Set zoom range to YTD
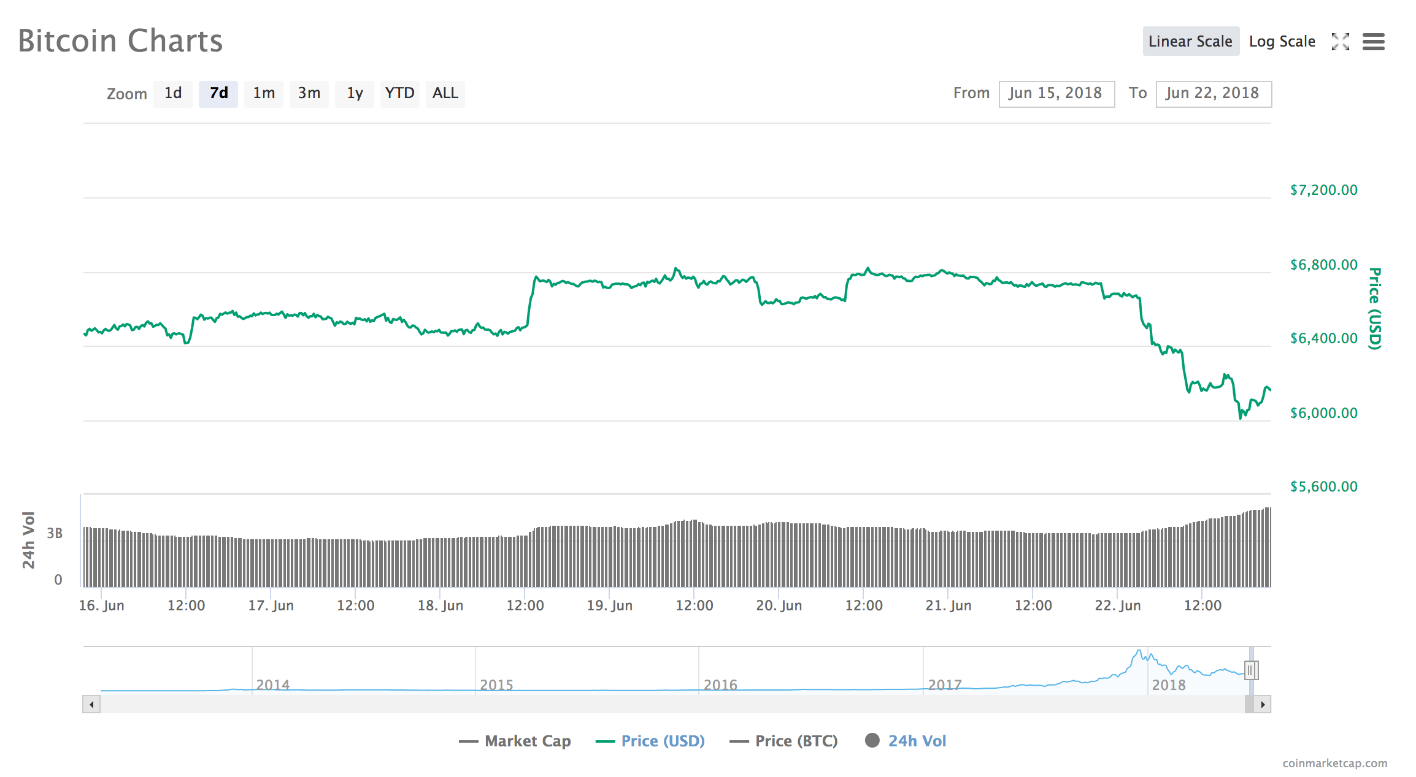 point(400,94)
